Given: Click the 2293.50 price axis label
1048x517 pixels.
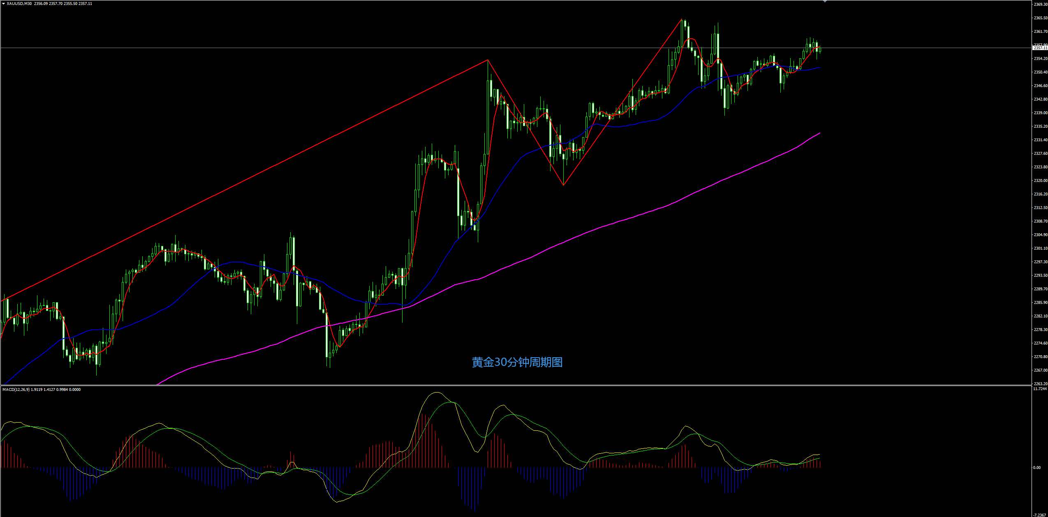Looking at the screenshot, I should click(x=1040, y=276).
